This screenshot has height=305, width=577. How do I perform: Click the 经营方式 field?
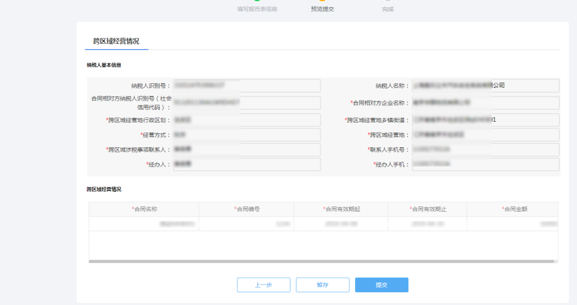[x=247, y=135]
